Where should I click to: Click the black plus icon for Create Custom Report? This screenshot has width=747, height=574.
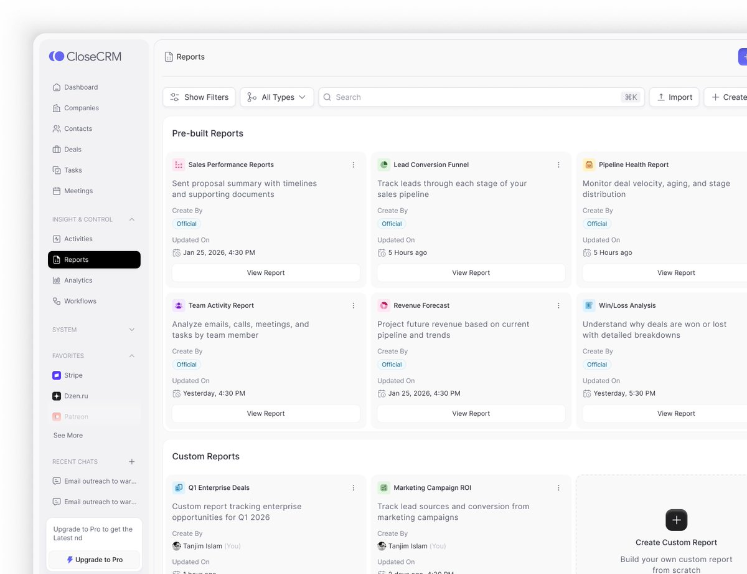(x=677, y=520)
